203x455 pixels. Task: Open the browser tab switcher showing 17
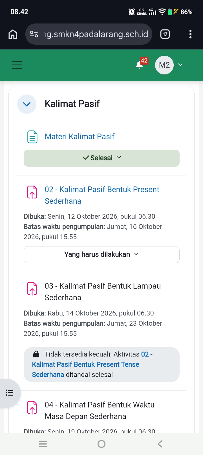pos(165,34)
